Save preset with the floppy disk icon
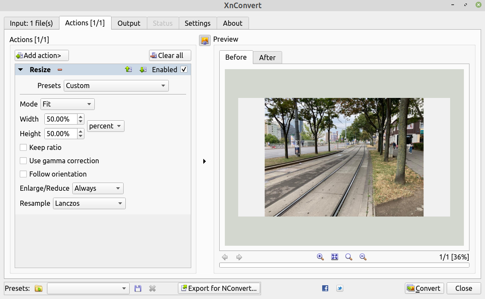 point(138,288)
